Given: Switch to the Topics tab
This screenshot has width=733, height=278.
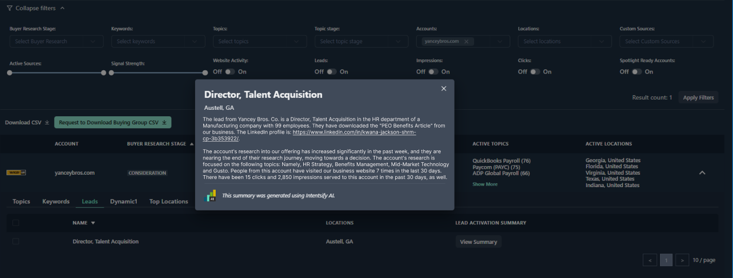Looking at the screenshot, I should tap(21, 202).
